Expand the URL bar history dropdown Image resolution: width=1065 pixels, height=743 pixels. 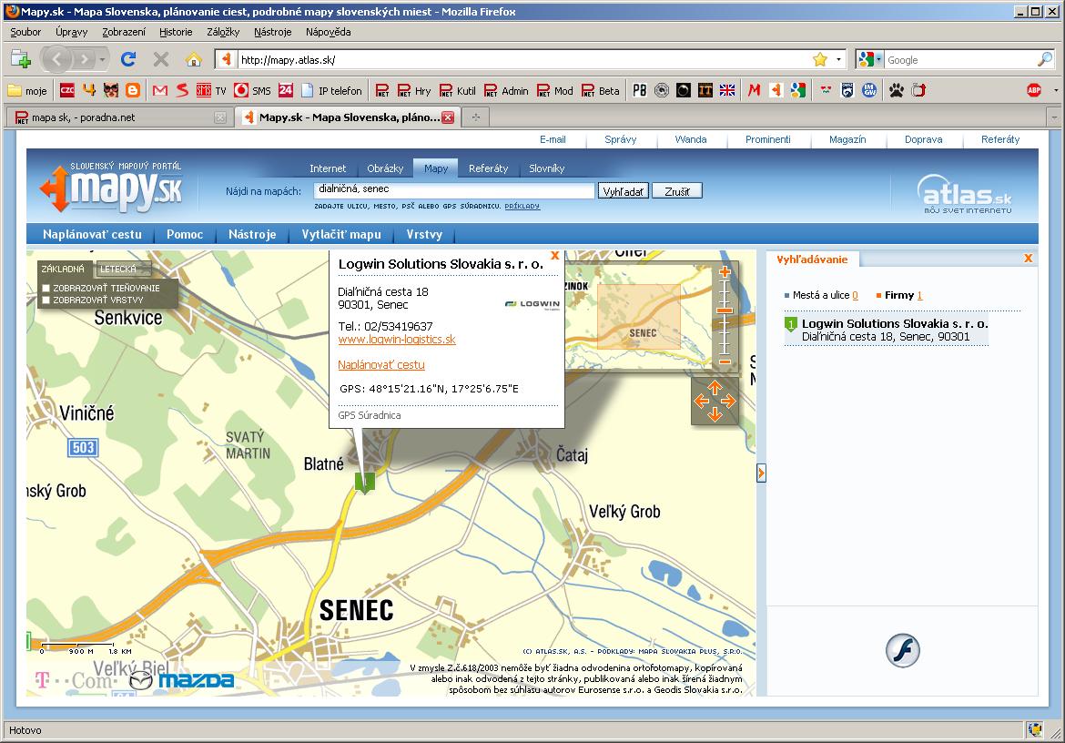click(838, 59)
